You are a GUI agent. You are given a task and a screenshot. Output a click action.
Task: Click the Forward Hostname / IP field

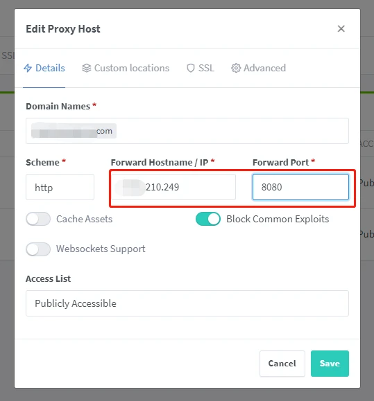coord(173,187)
